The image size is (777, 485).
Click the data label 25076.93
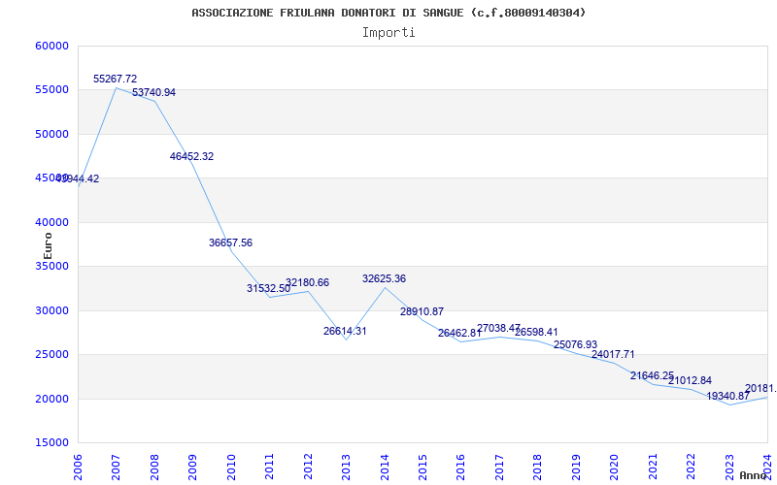(575, 345)
